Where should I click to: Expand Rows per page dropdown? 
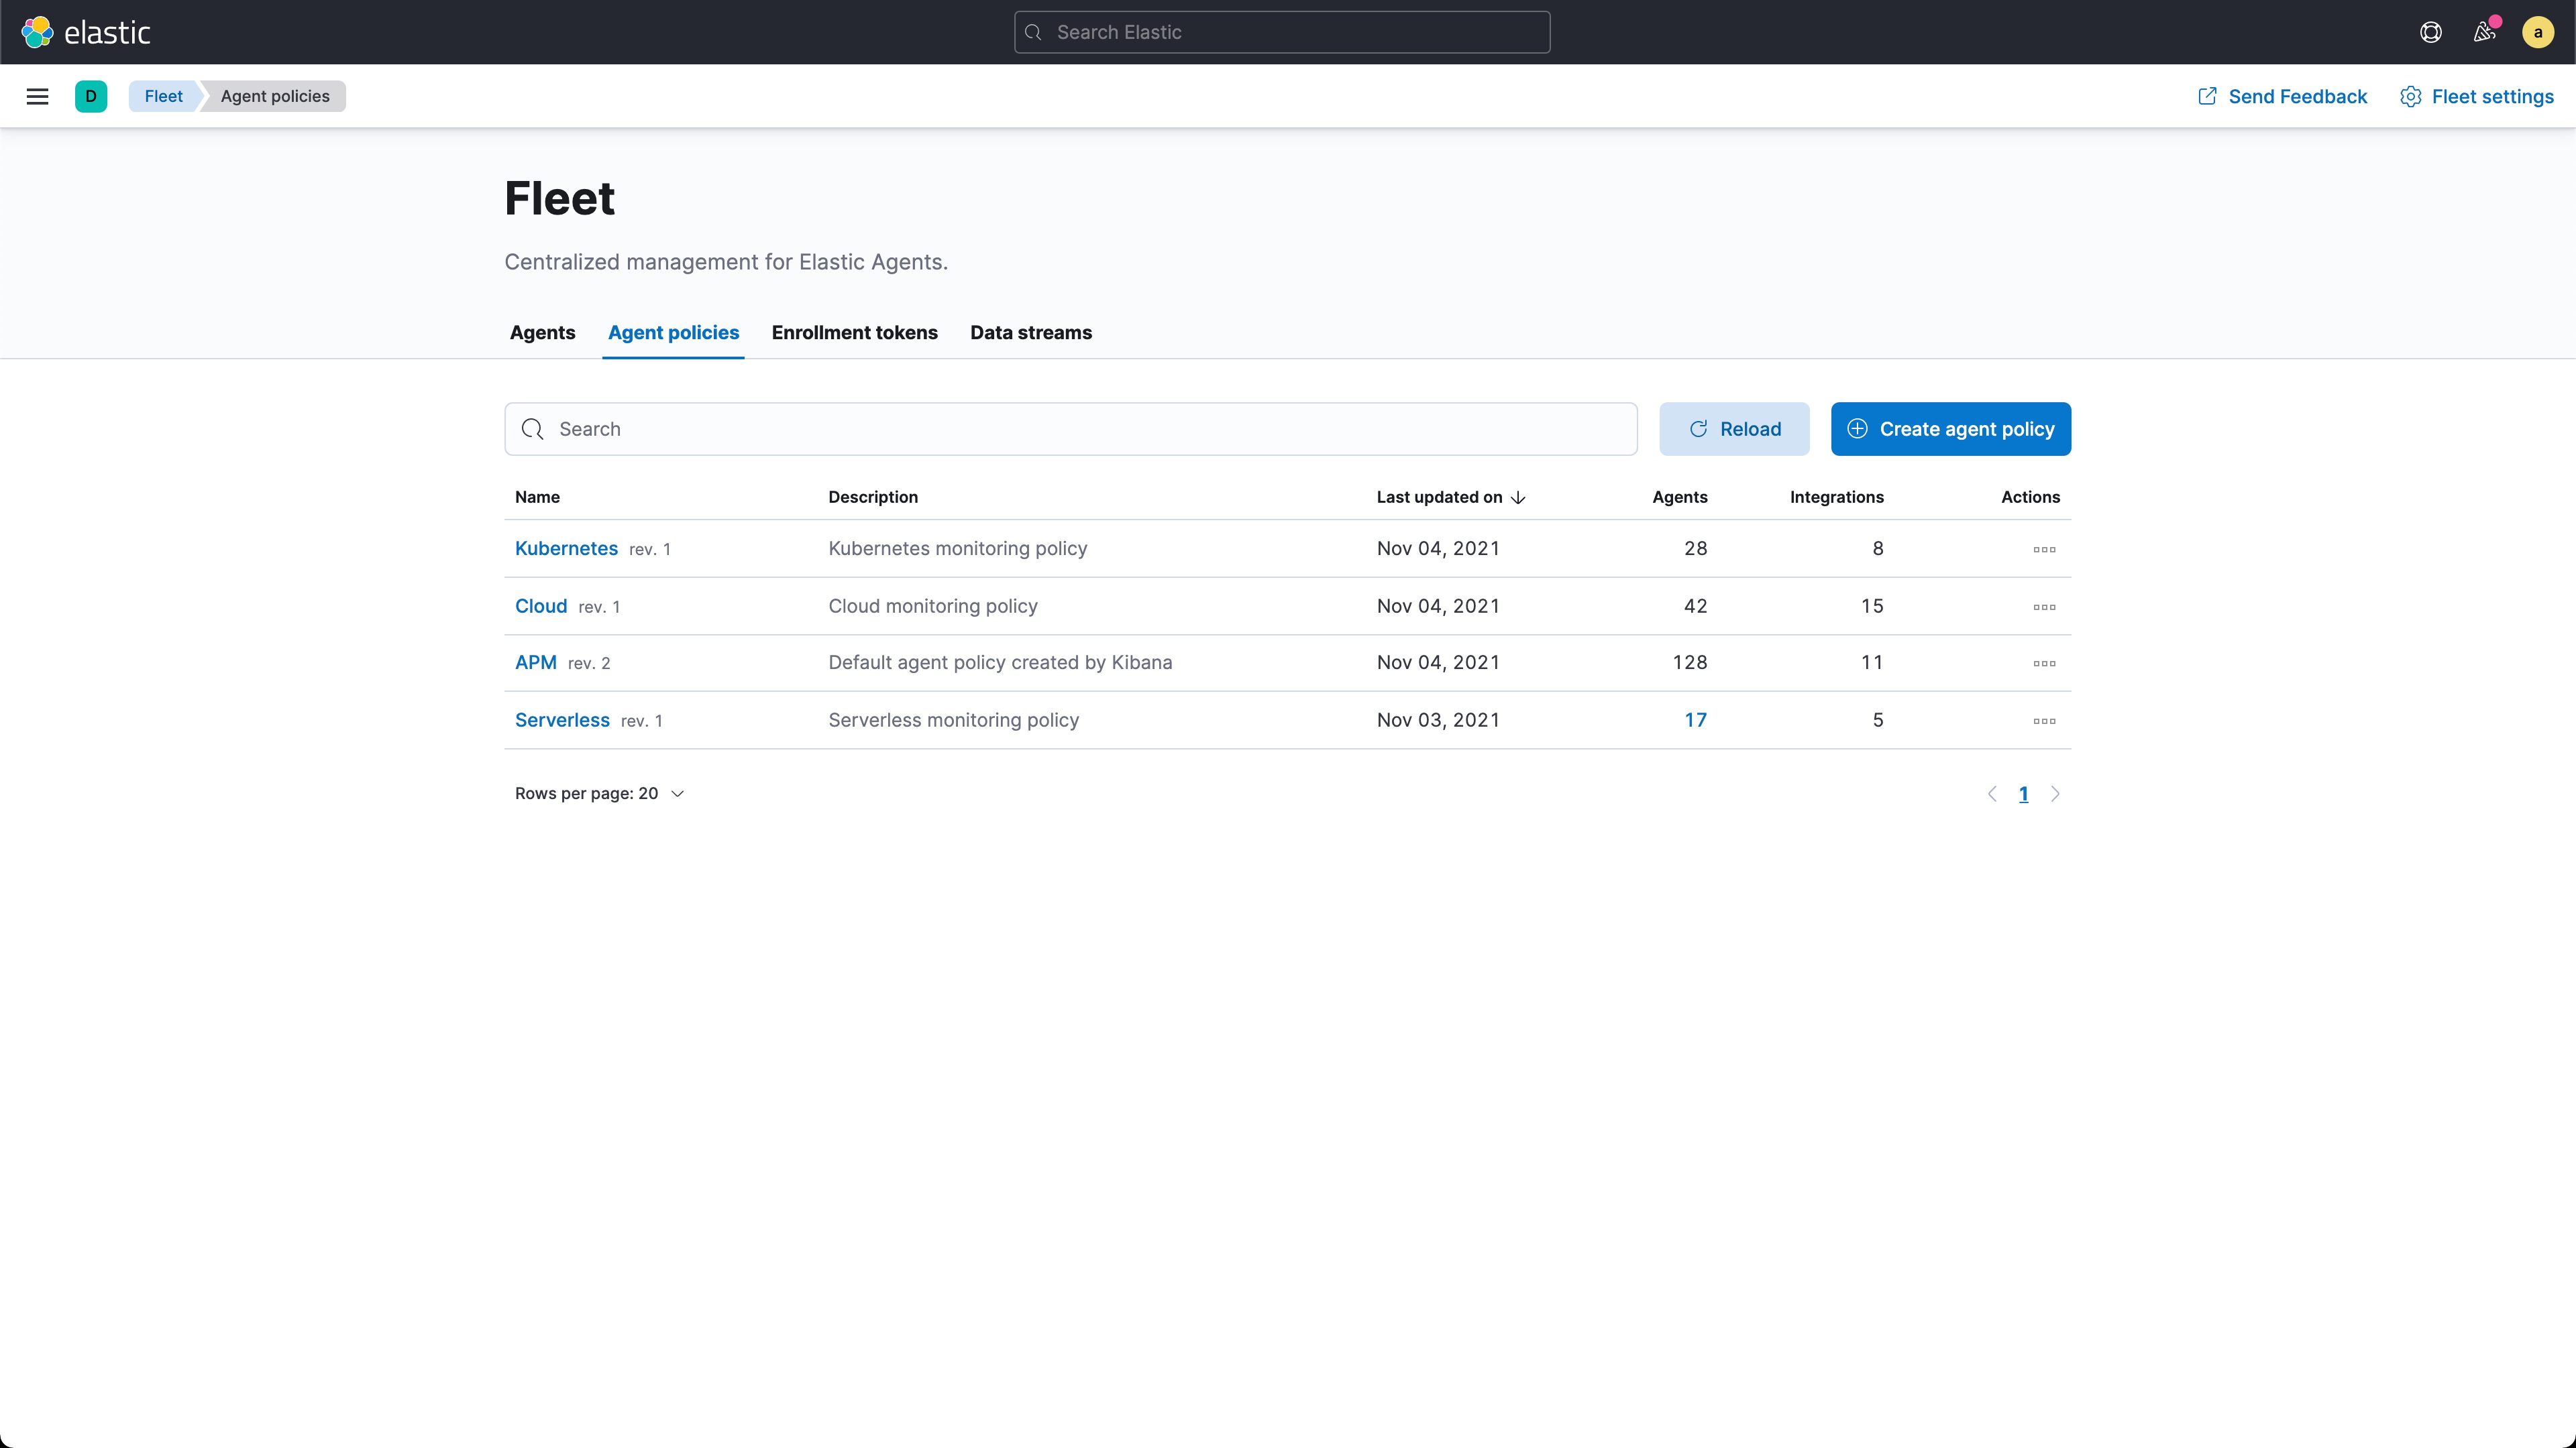coord(599,794)
